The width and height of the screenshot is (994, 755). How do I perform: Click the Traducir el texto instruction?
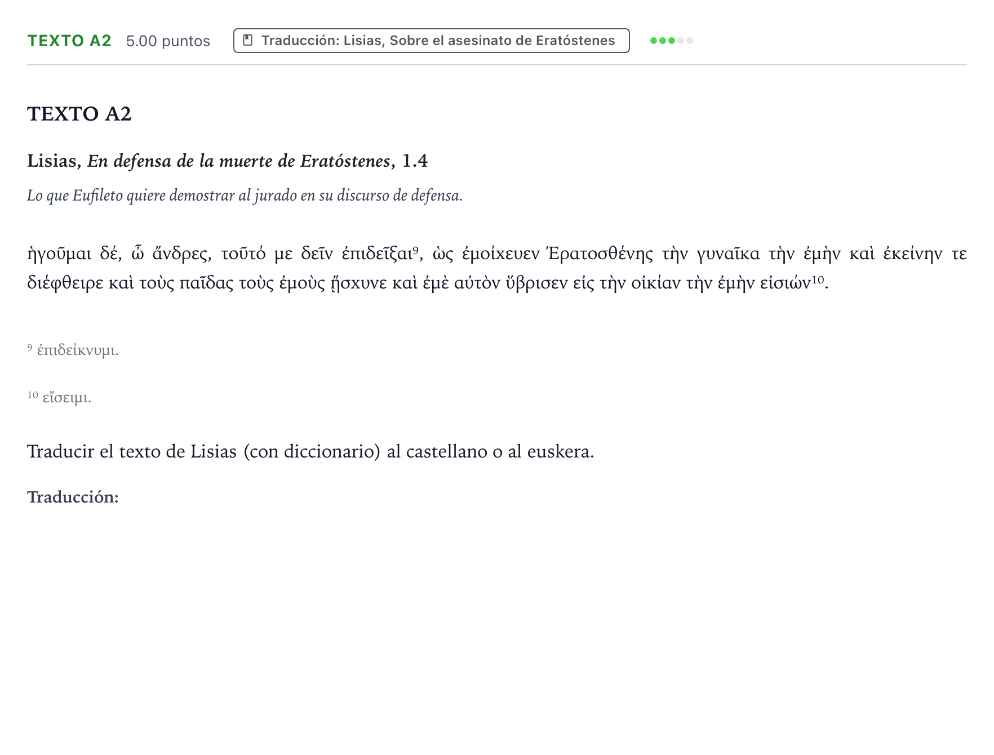coord(310,451)
